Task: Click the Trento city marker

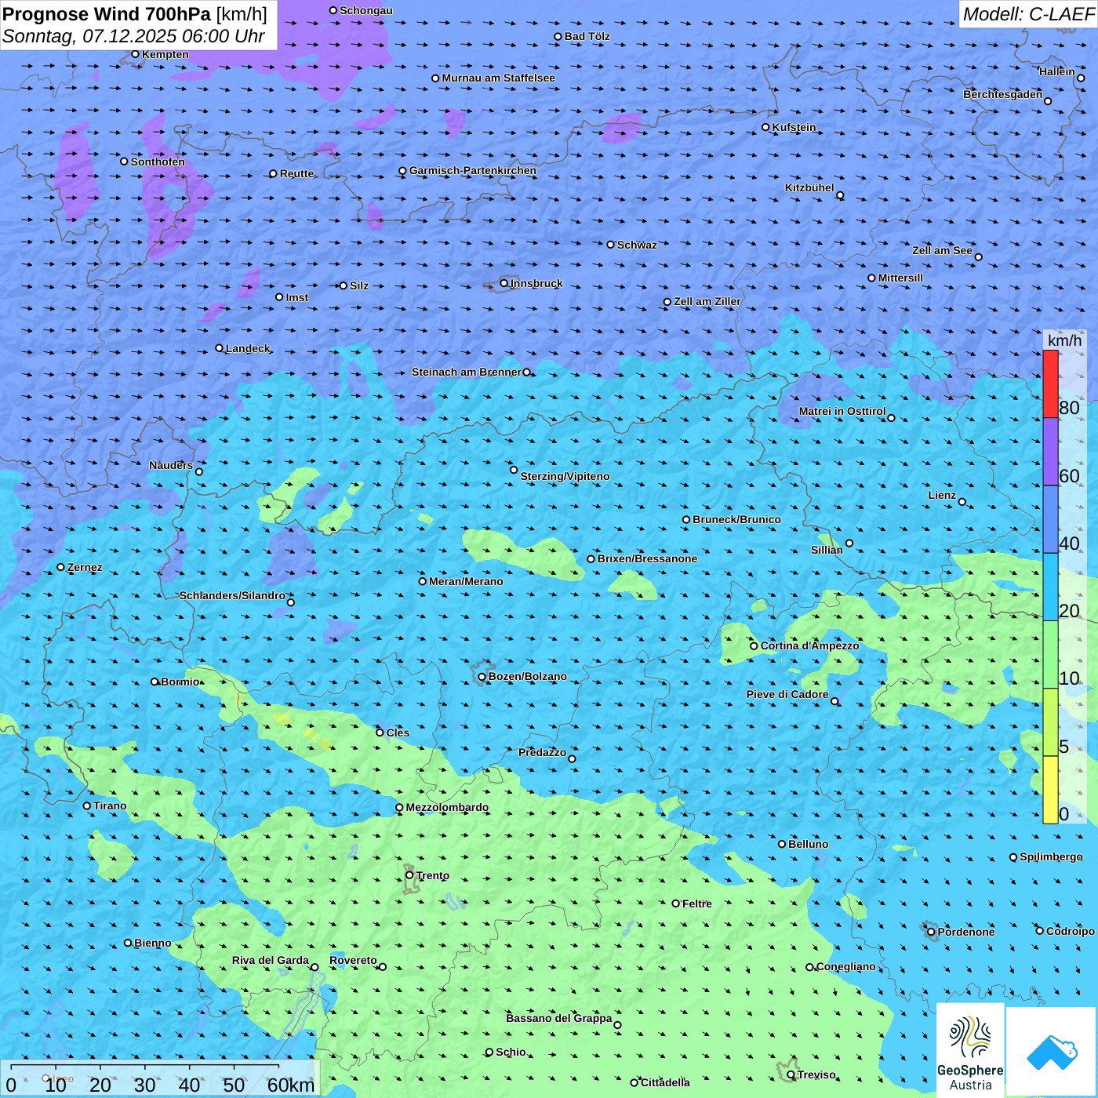Action: [409, 875]
